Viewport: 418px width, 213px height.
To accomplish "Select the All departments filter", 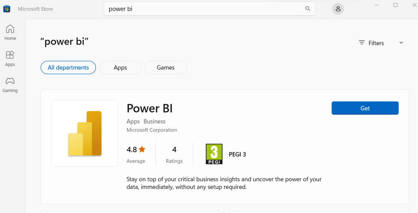I will coord(68,68).
